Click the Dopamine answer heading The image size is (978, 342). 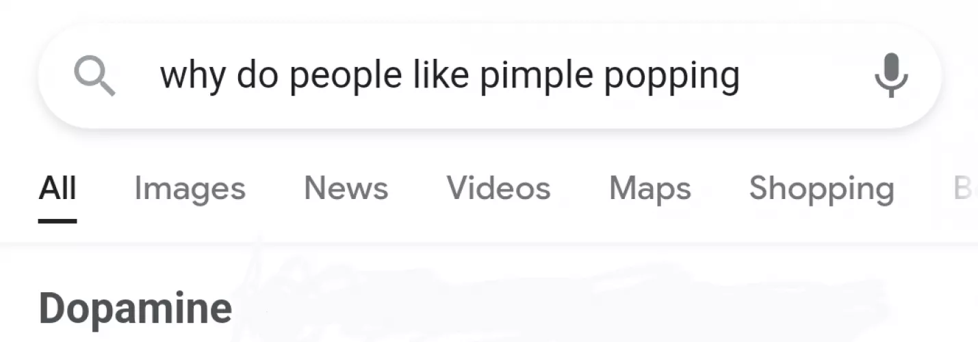pyautogui.click(x=136, y=308)
